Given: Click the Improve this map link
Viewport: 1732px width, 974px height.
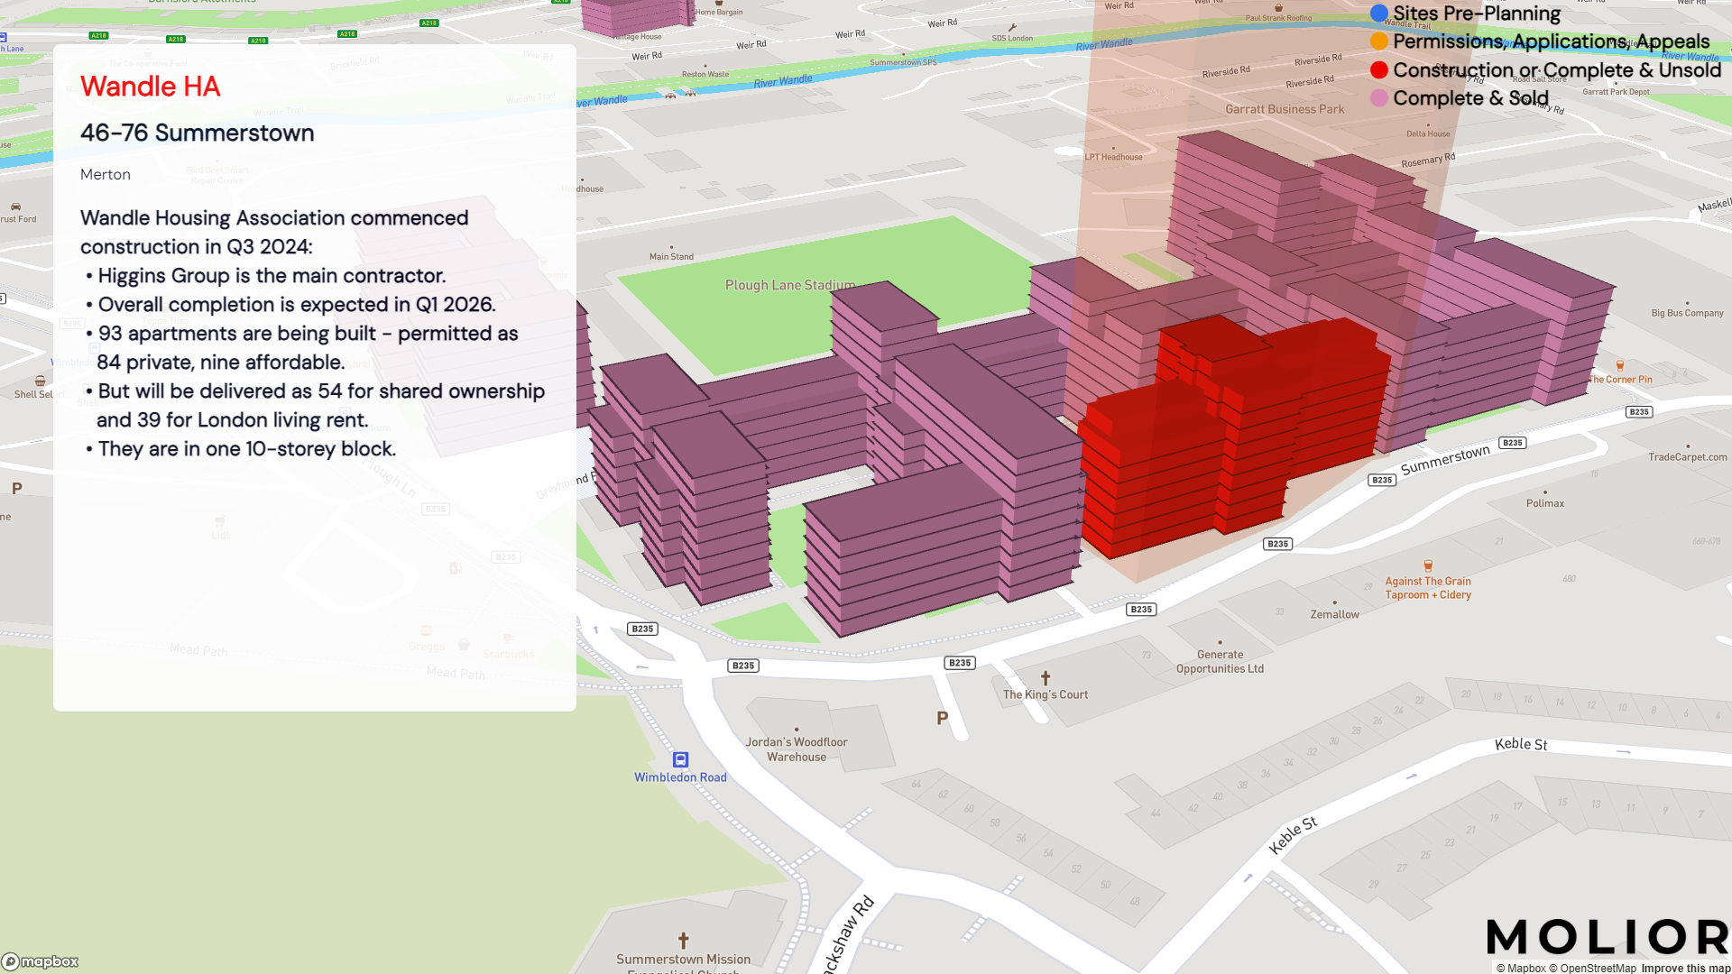Looking at the screenshot, I should click(1685, 968).
